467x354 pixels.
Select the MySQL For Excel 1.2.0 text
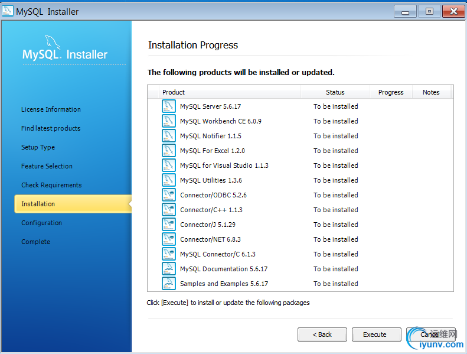[213, 151]
